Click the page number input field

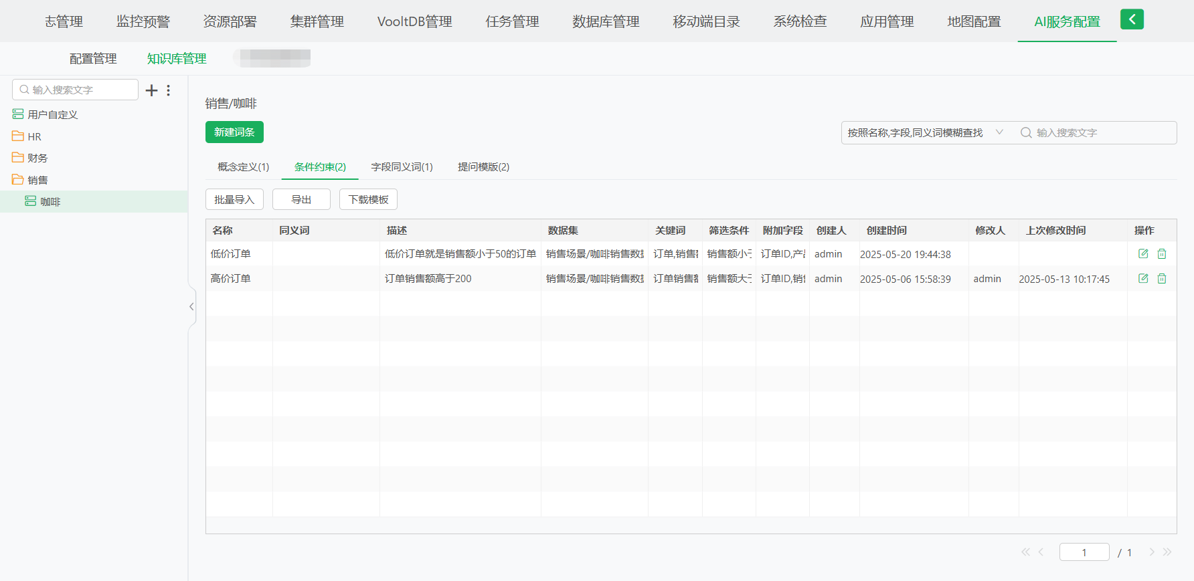pos(1084,552)
